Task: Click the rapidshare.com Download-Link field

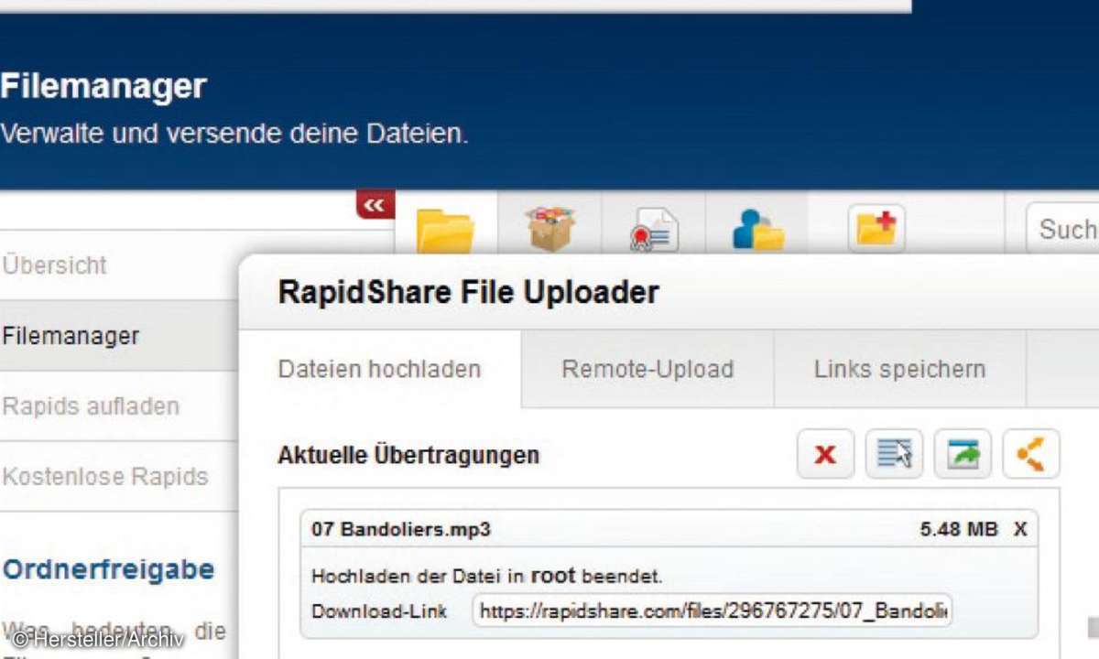Action: pos(713,610)
